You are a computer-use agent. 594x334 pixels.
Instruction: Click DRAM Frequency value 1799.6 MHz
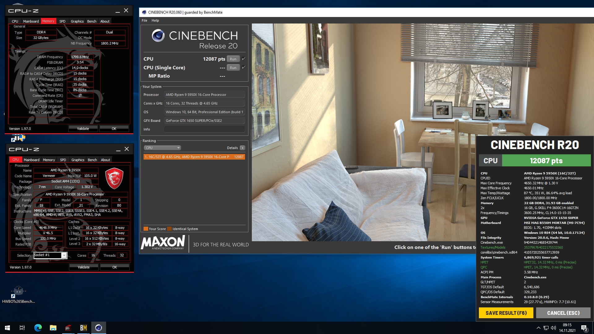click(x=80, y=57)
